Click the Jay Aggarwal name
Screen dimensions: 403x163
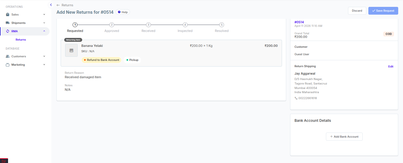[305, 73]
